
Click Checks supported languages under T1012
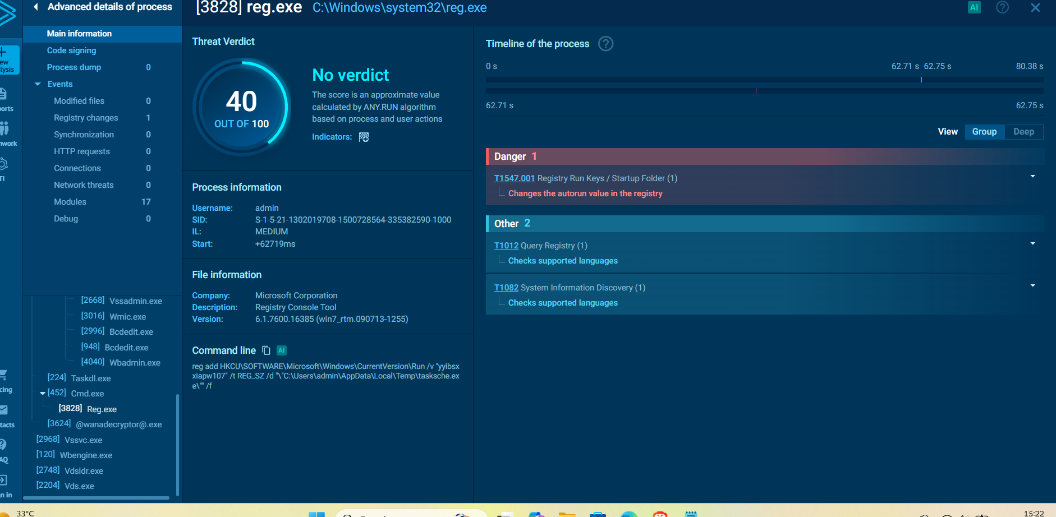pyautogui.click(x=563, y=261)
